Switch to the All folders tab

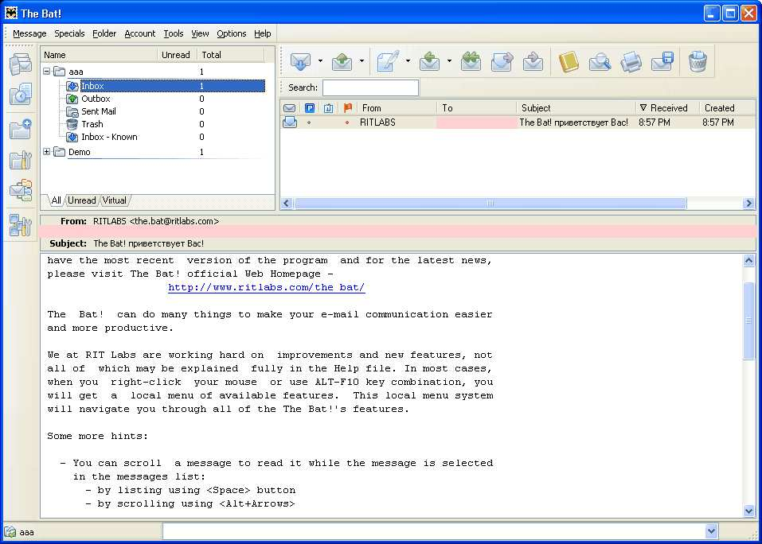(56, 200)
